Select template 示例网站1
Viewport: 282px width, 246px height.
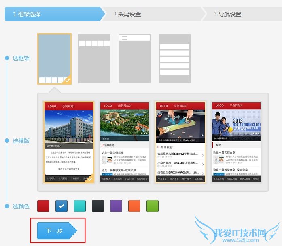pyautogui.click(x=69, y=142)
